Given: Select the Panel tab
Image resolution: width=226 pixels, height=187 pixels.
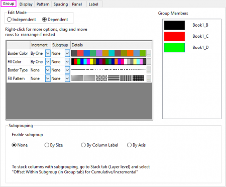Looking at the screenshot, I should [x=77, y=4].
